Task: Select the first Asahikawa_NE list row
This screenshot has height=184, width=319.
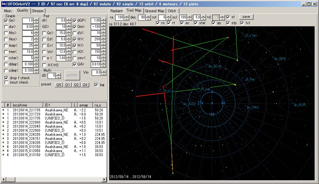Action: click(57, 110)
